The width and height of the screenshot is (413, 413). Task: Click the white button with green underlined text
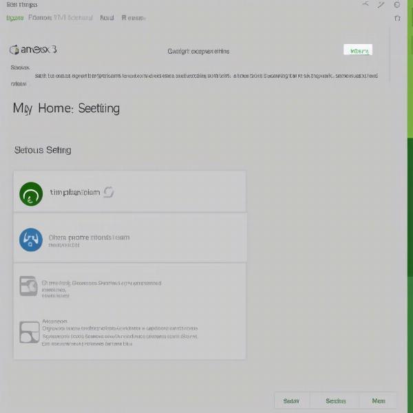click(x=358, y=50)
